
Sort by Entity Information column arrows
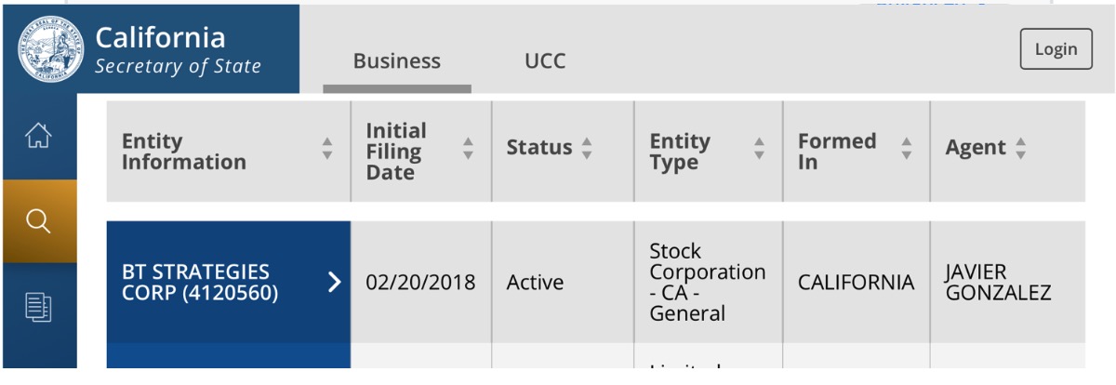pos(327,149)
